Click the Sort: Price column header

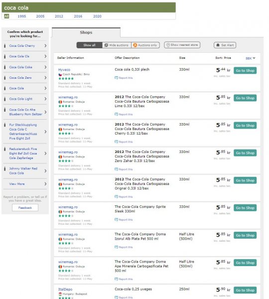(x=223, y=58)
